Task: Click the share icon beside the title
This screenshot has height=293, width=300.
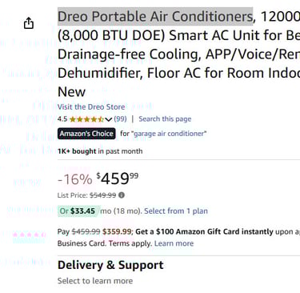Action: pos(29,23)
